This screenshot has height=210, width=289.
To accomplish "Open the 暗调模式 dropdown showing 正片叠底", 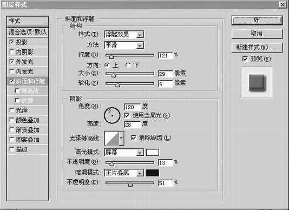I will click(124, 173).
